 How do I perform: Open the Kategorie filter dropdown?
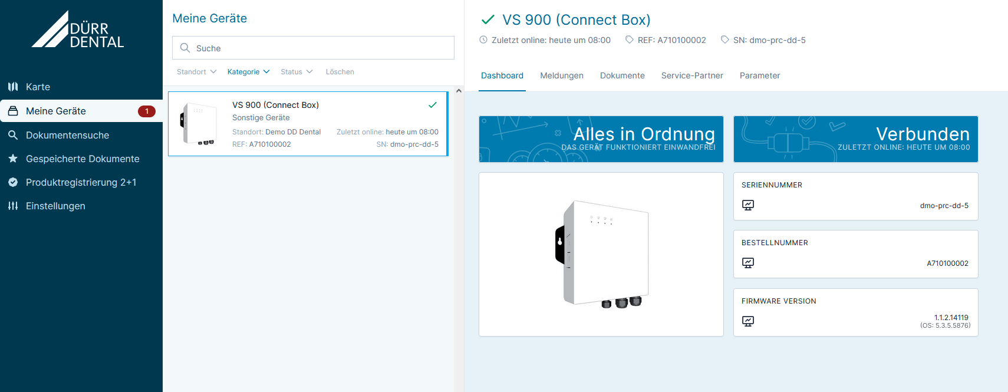click(249, 72)
